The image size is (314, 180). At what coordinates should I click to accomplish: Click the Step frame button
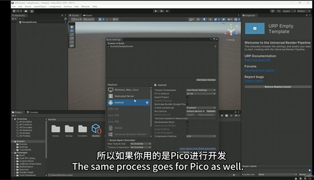(167, 11)
